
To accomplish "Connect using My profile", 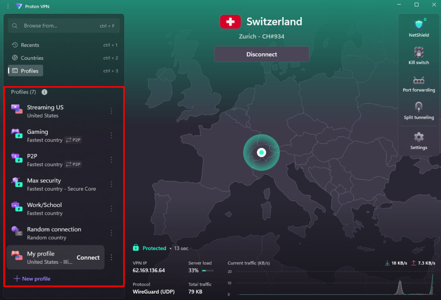I will click(88, 257).
